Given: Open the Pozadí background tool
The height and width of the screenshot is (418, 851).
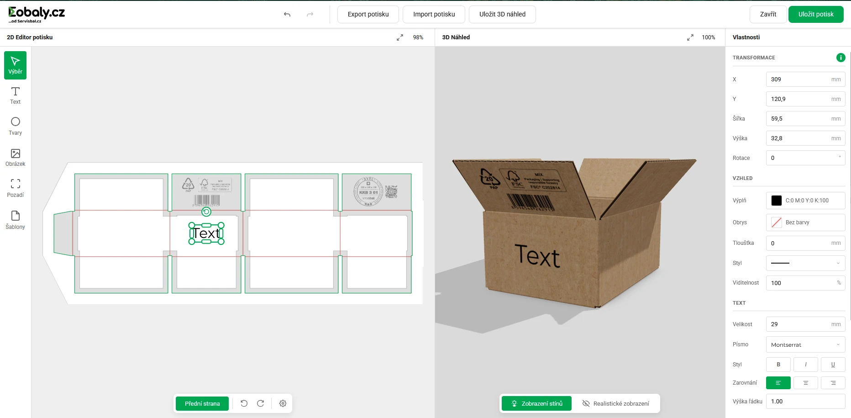Looking at the screenshot, I should [x=16, y=188].
